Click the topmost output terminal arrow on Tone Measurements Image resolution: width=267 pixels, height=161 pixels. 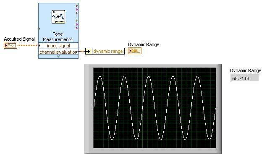(77, 5)
